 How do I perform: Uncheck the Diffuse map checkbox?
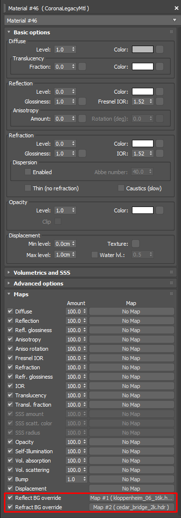pos(10,311)
